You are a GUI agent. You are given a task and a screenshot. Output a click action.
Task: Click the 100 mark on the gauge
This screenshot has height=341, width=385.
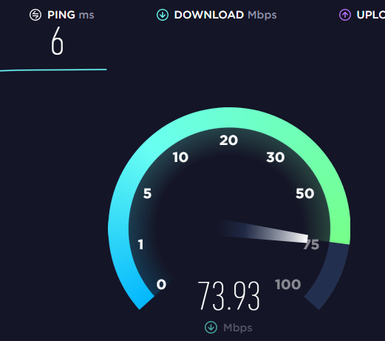(x=288, y=285)
